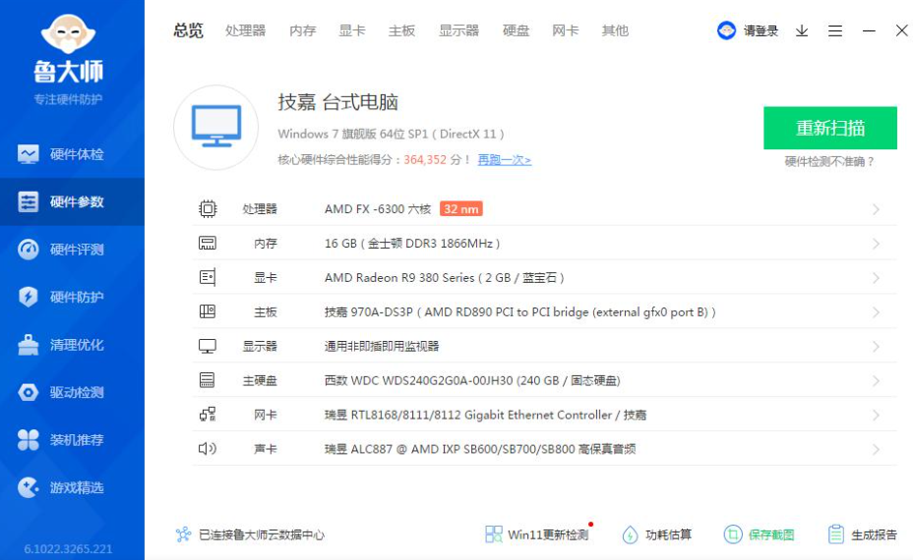
Task: Expand the 网卡 RTL8168 row chevron
Action: (876, 416)
